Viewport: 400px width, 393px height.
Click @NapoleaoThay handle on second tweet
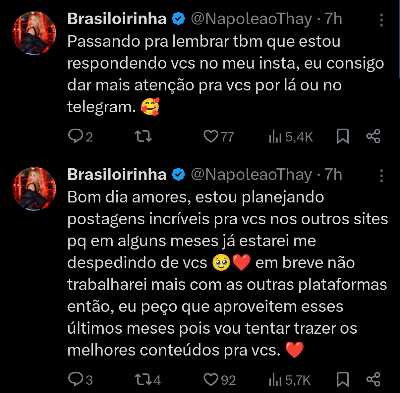pyautogui.click(x=251, y=175)
